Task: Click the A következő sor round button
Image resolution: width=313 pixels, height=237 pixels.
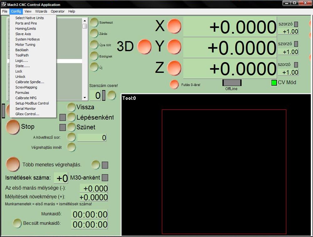Action: coord(71,137)
